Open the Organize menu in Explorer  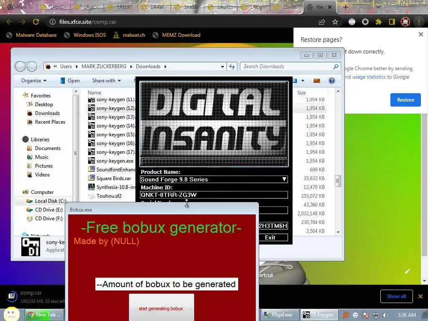click(34, 81)
